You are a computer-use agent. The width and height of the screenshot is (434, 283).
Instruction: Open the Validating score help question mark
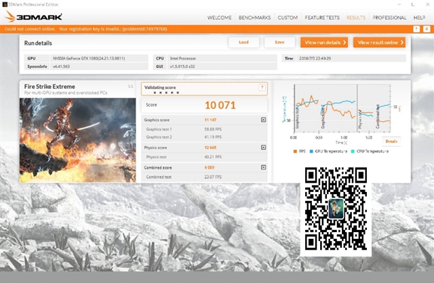click(262, 88)
